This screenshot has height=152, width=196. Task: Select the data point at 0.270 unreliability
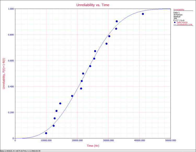coord(60,103)
